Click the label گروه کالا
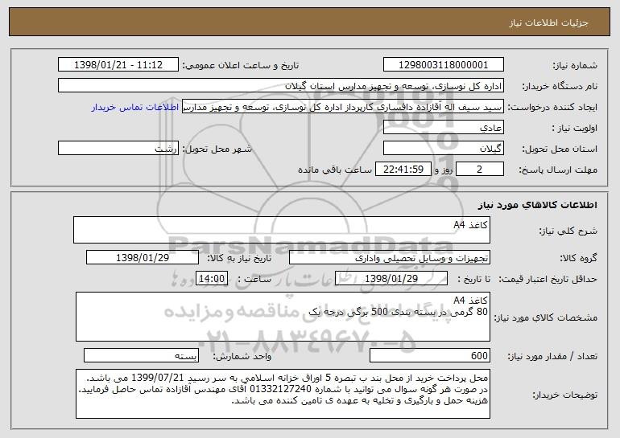The height and width of the screenshot is (438, 620). 579,259
